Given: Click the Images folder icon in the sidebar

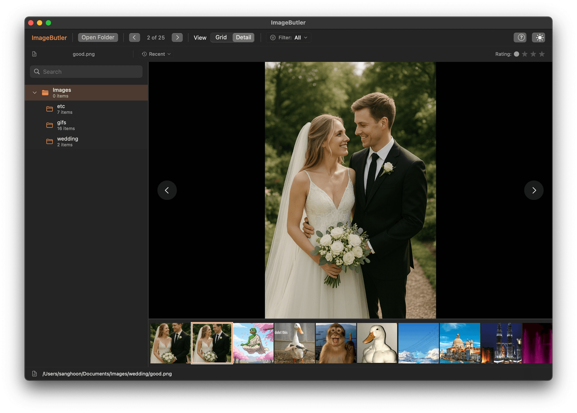Looking at the screenshot, I should pyautogui.click(x=45, y=92).
